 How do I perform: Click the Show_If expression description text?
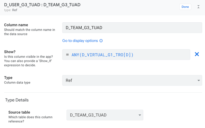pyautogui.click(x=28, y=61)
